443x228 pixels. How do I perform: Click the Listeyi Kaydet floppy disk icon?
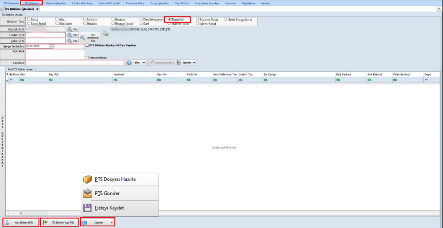(88, 208)
